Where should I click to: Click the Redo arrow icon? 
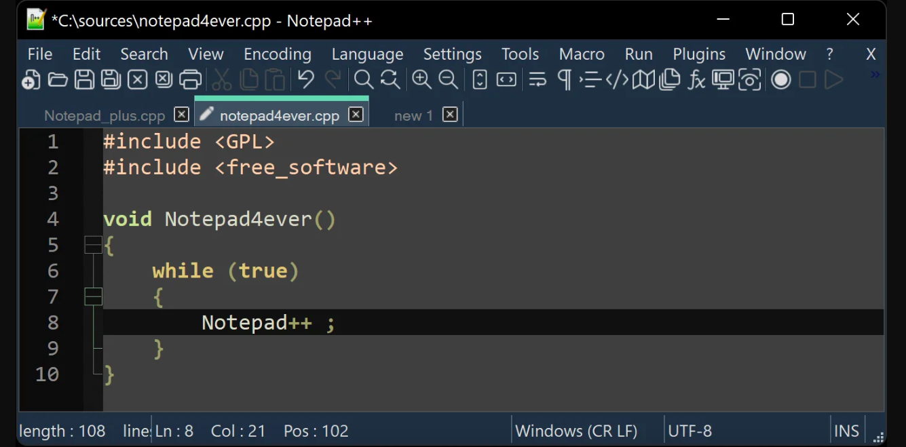(333, 80)
